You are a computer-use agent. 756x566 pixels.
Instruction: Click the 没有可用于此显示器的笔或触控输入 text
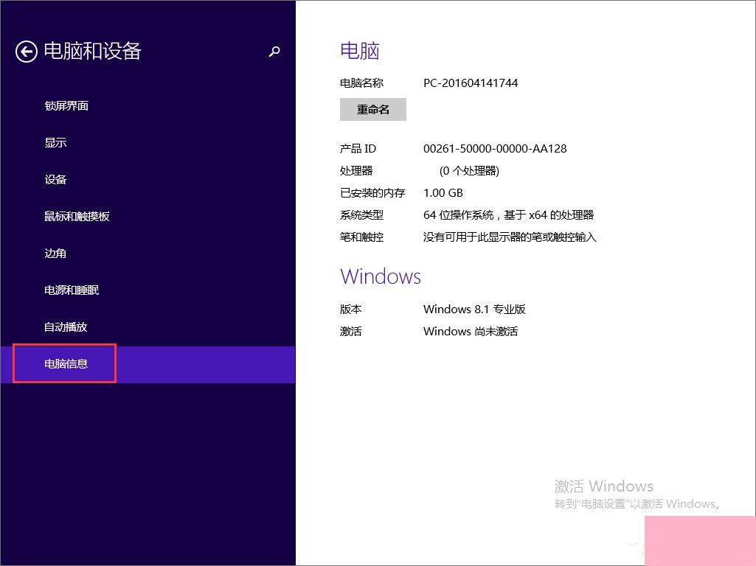[x=510, y=237]
